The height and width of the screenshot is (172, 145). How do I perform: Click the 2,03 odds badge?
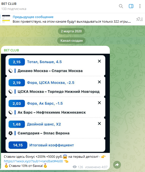(17, 104)
